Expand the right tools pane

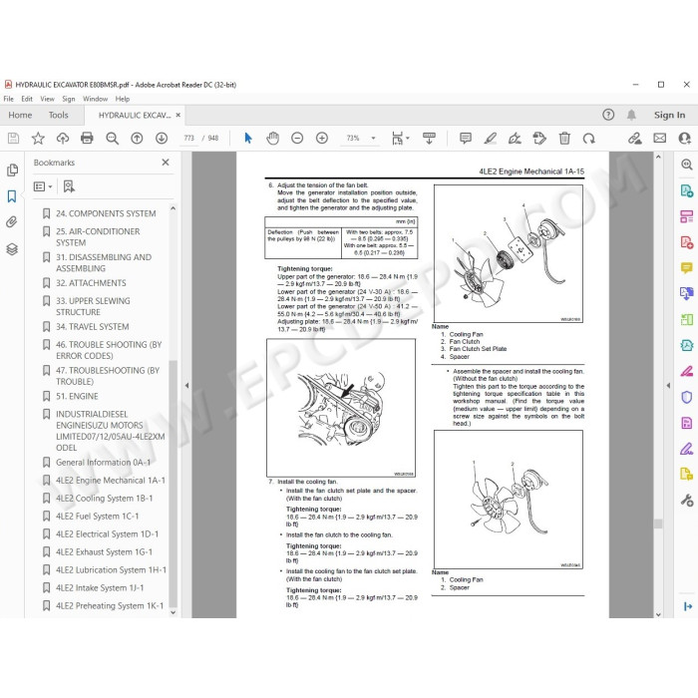[688, 606]
